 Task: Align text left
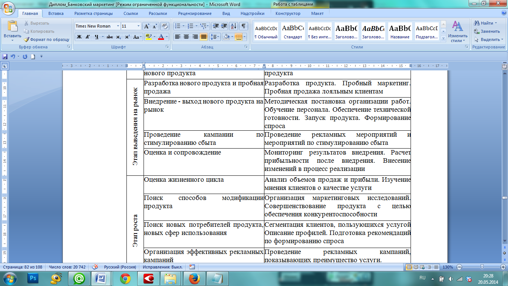177,37
